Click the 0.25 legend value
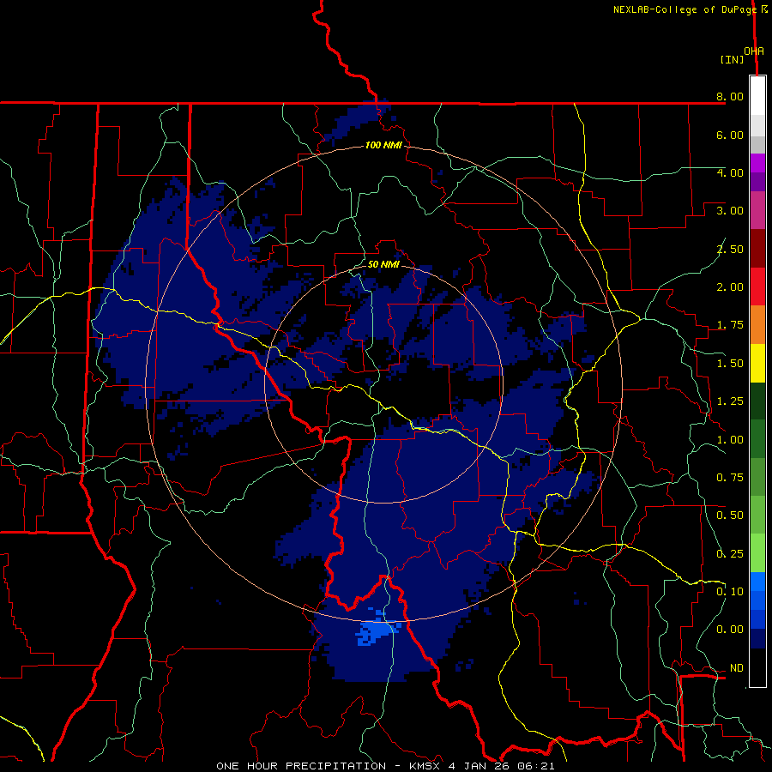Image resolution: width=772 pixels, height=772 pixels. click(x=730, y=554)
